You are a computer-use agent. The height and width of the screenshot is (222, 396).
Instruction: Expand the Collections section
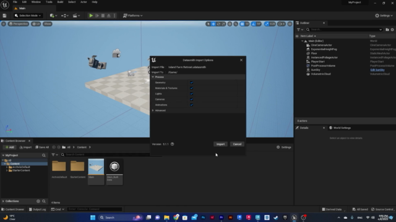click(3, 201)
